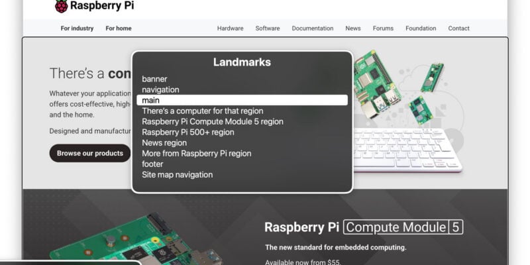Select banner in the Landmarks list

pos(154,79)
